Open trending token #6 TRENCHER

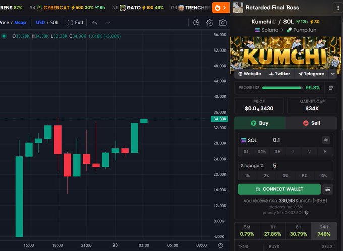coord(190,8)
